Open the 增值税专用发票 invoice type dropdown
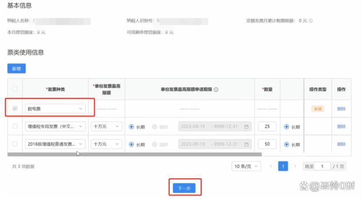The width and height of the screenshot is (362, 199). click(x=55, y=126)
